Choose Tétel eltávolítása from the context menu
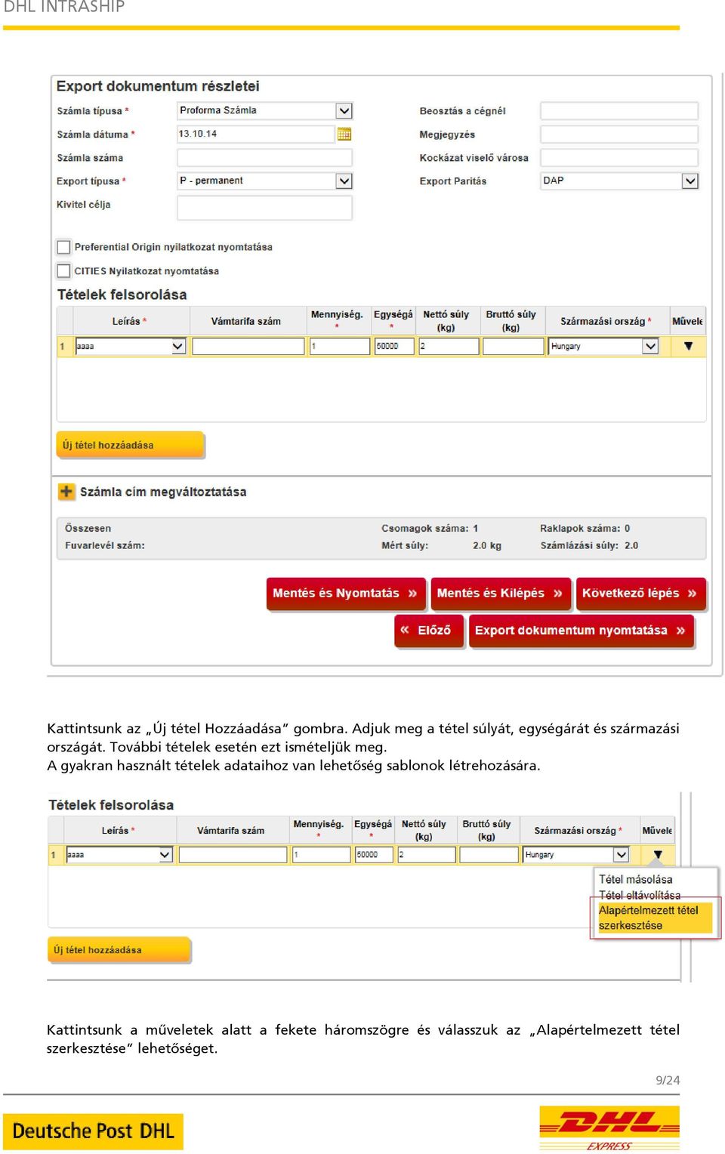 (640, 895)
